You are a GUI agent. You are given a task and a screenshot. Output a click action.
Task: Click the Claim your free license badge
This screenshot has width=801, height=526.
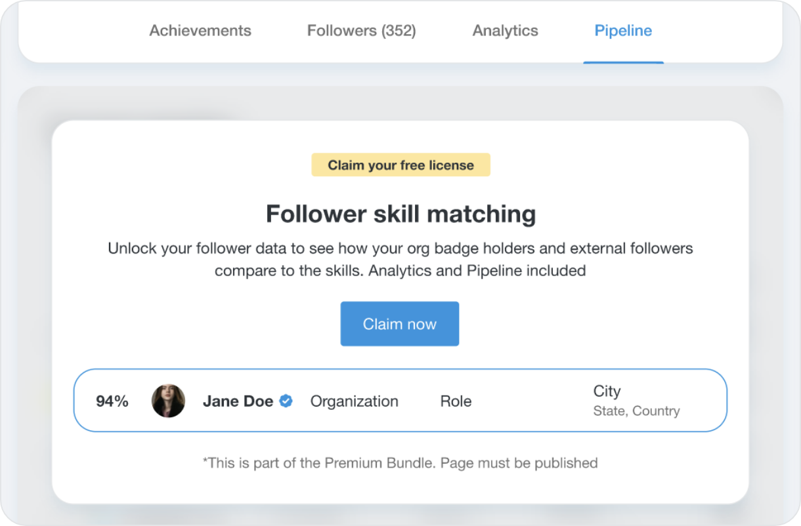pos(401,165)
